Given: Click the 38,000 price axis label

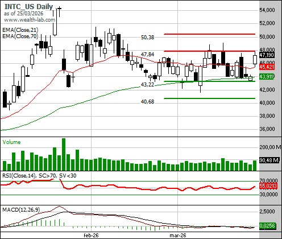Looking at the screenshot, I should (267, 116).
